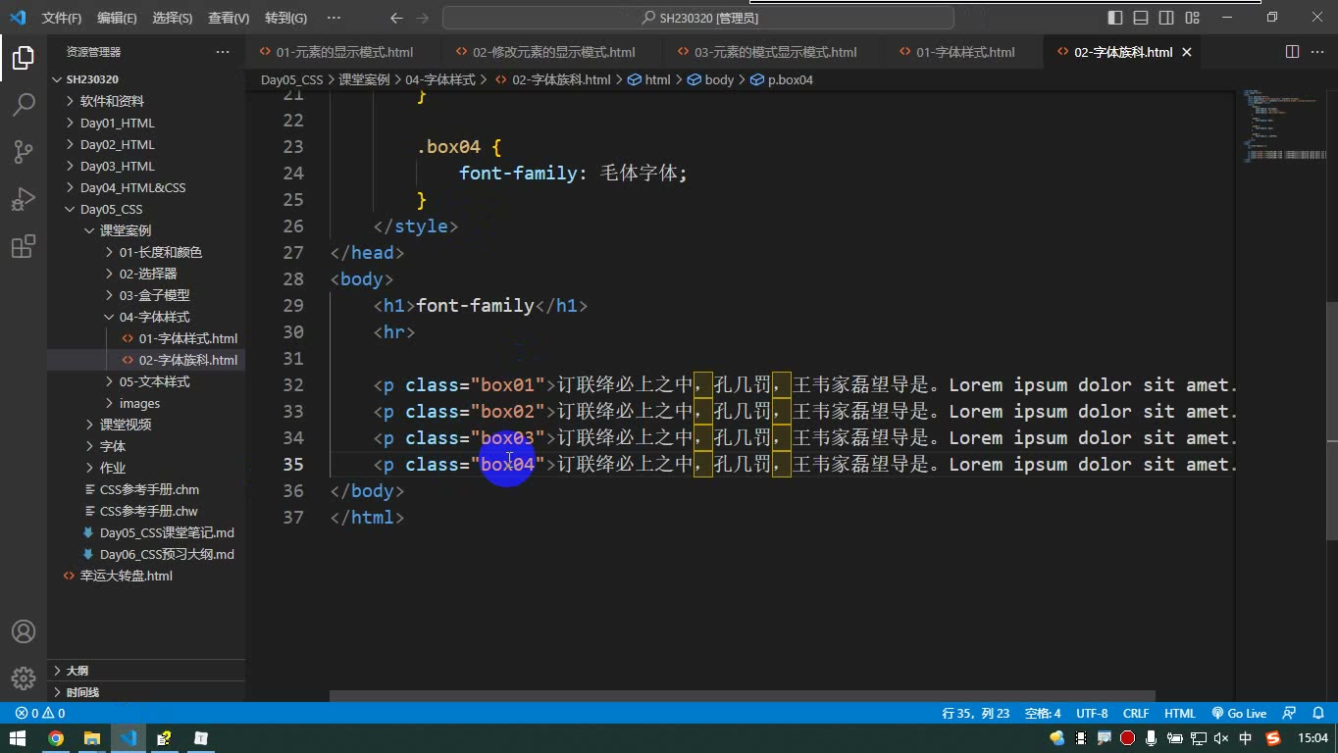Expand the 大纲 outline section

click(146, 671)
